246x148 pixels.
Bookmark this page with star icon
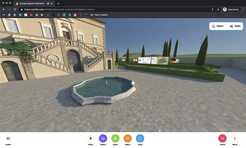pyautogui.click(x=218, y=10)
